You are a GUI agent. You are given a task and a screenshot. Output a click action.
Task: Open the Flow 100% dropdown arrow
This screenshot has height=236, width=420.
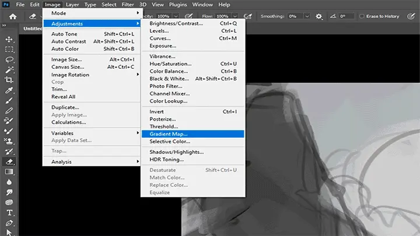pyautogui.click(x=235, y=16)
